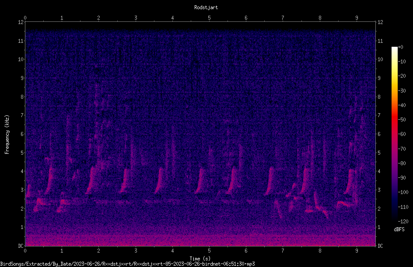Click the -110 label on color scale
The height and width of the screenshot is (267, 413).
[403, 207]
